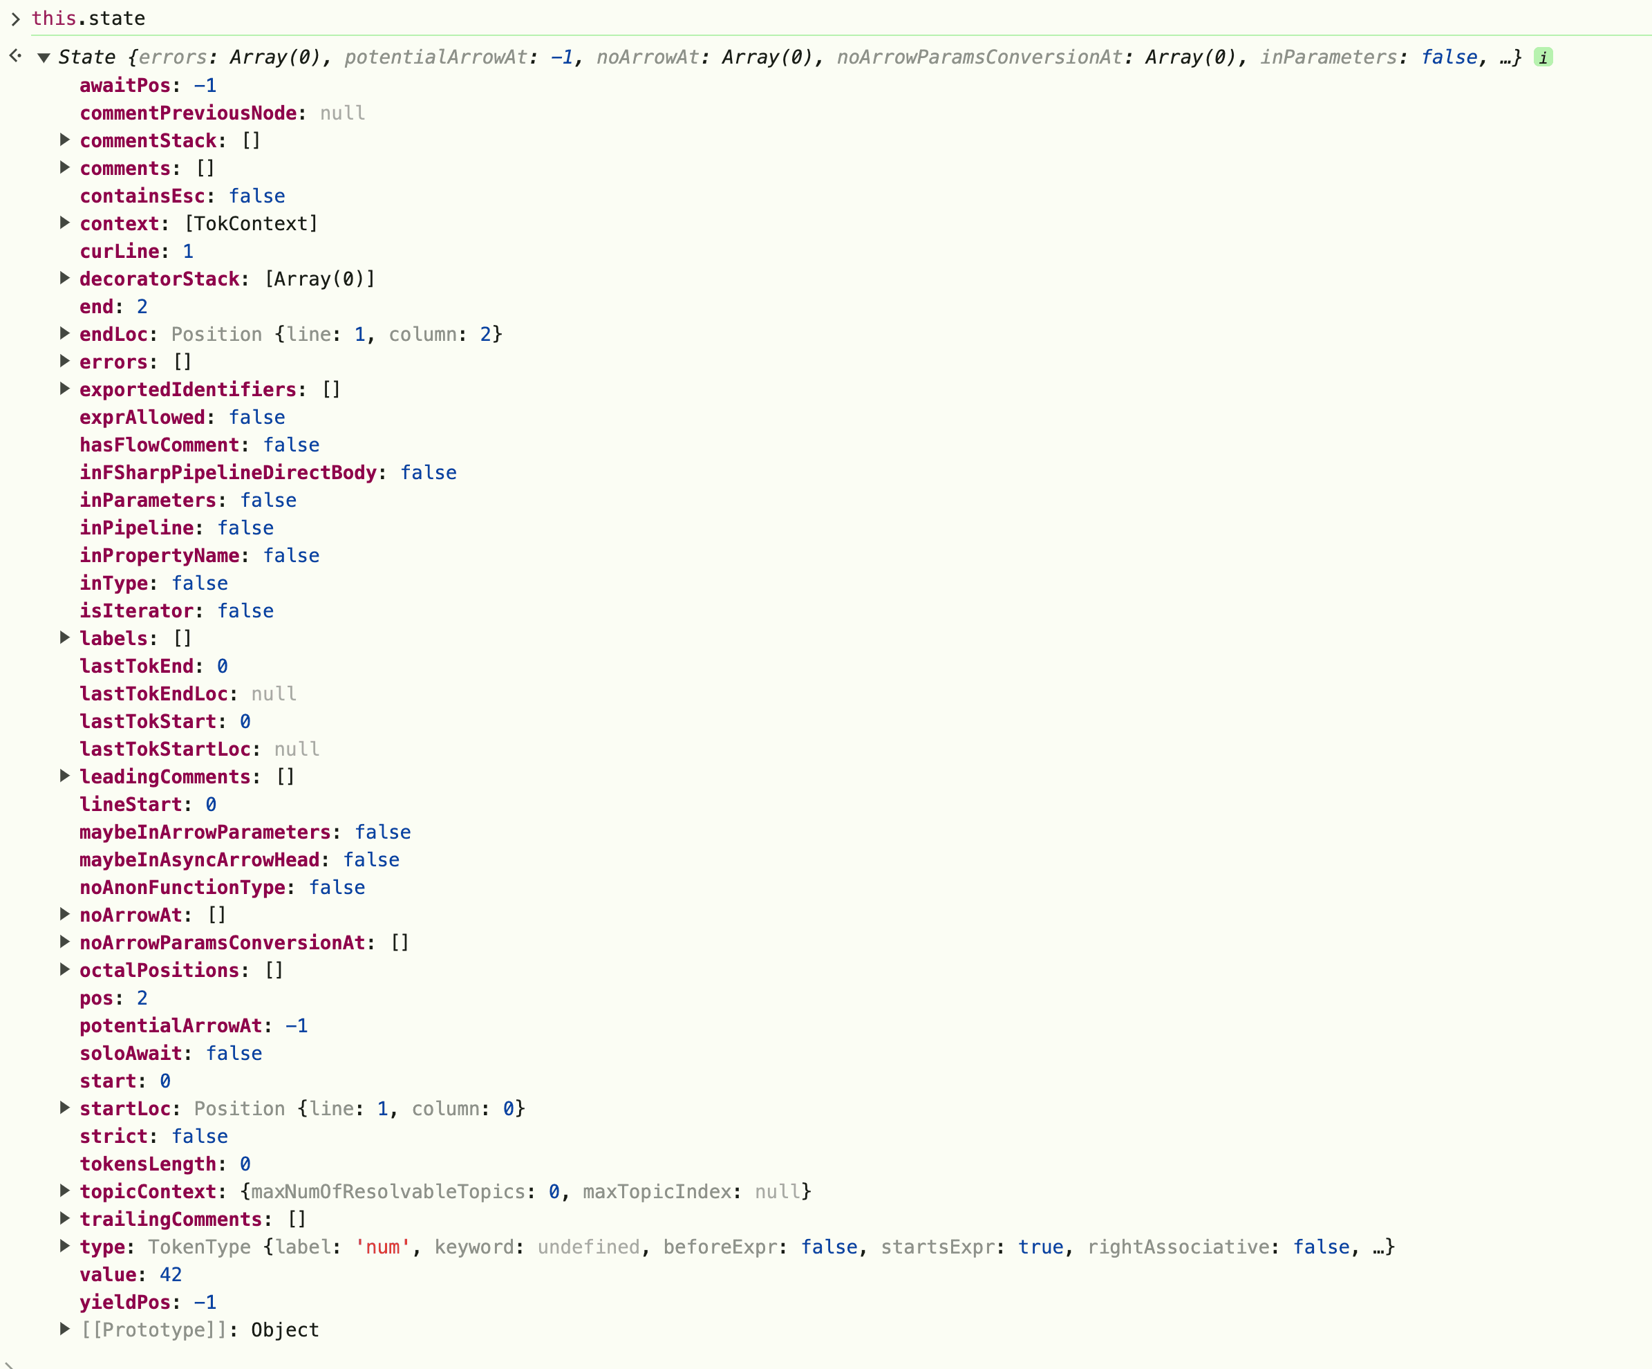1652x1369 pixels.
Task: Expand the decoratorStack property
Action: (x=65, y=278)
